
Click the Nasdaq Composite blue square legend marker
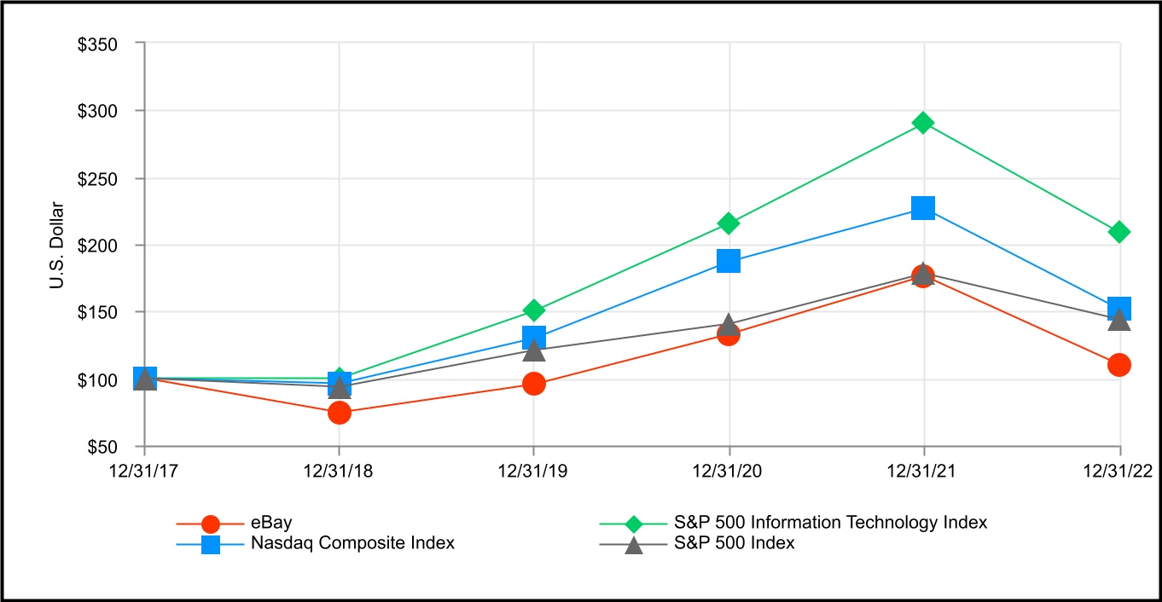click(211, 544)
